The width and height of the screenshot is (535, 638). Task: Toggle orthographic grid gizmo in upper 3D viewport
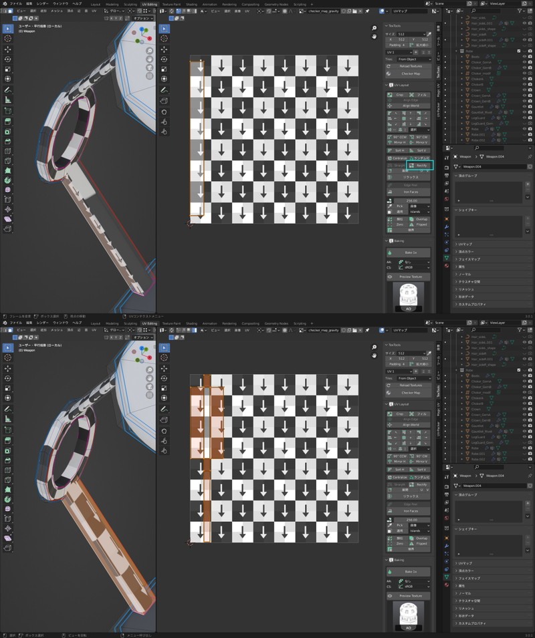click(150, 75)
